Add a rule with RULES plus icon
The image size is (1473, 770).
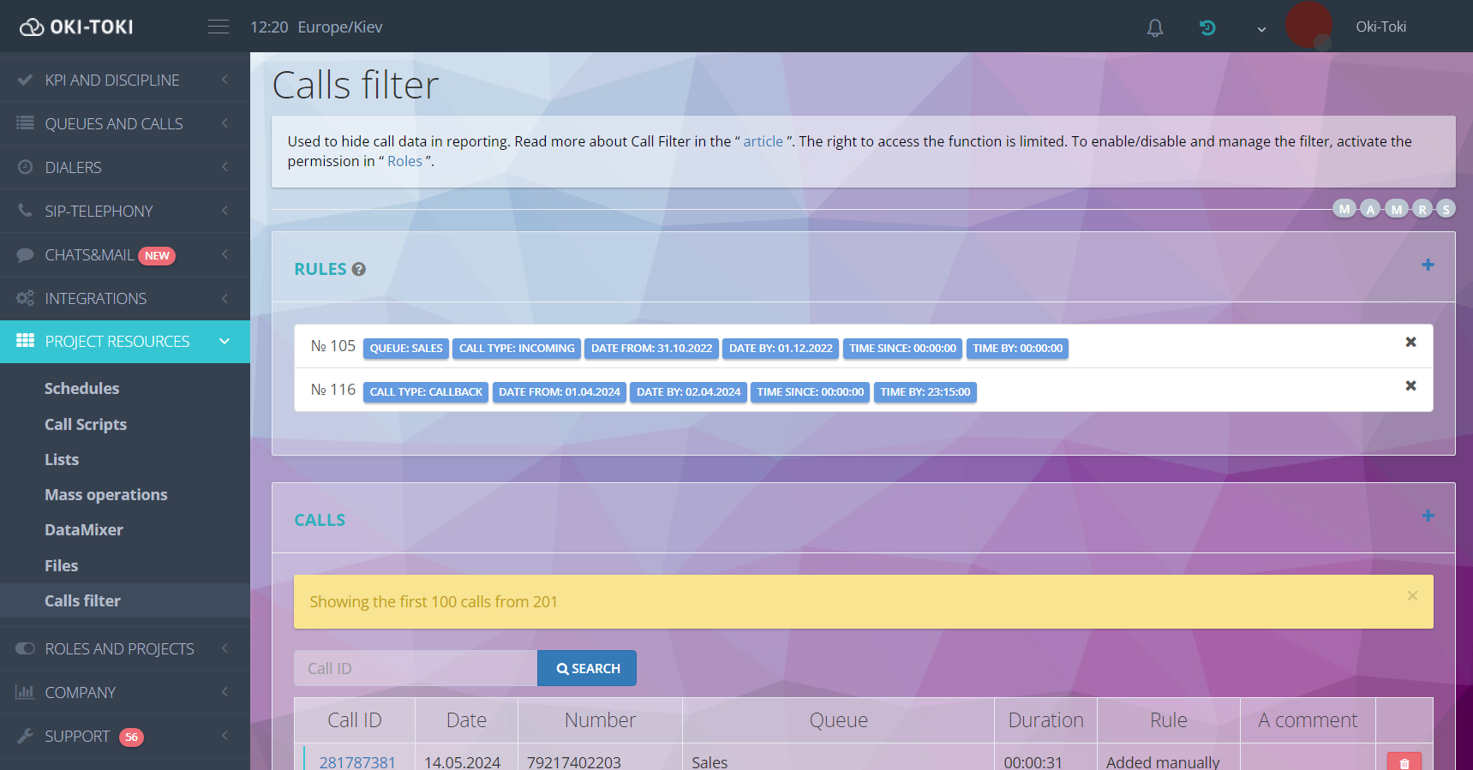click(x=1428, y=265)
